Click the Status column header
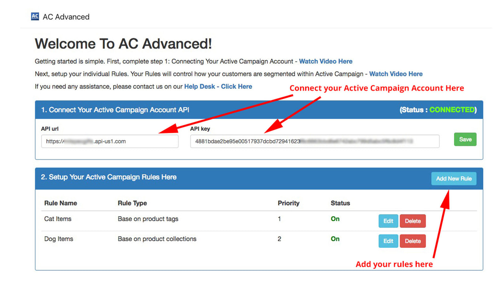 pos(340,203)
